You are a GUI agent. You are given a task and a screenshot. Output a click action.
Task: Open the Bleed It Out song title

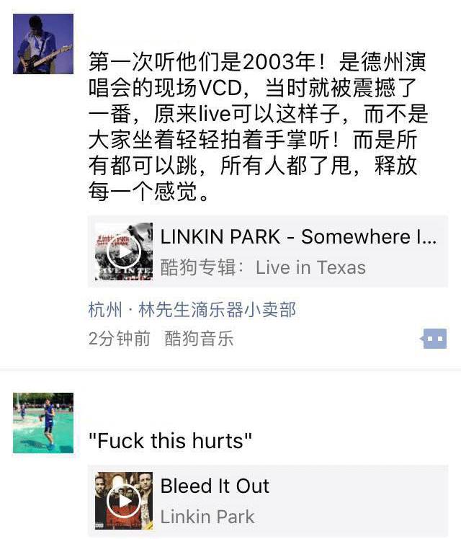[215, 486]
